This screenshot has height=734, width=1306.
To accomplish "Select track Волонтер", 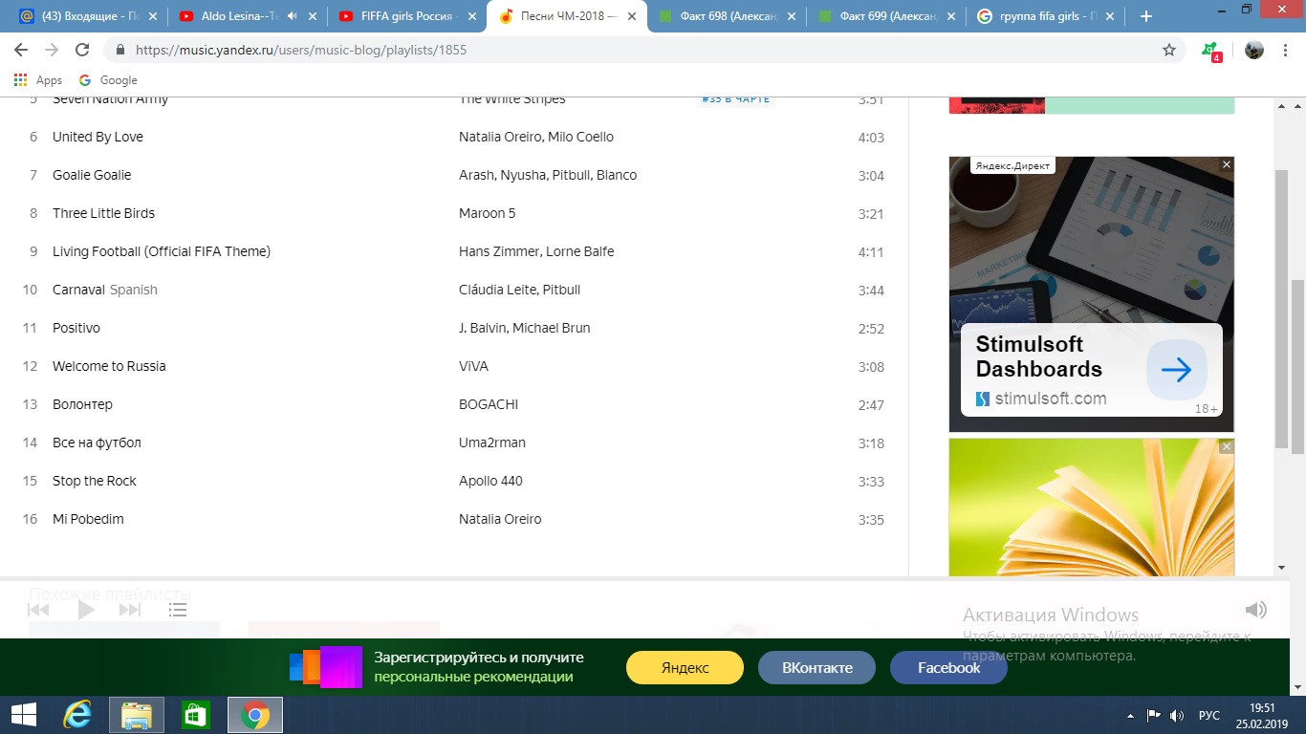I will pos(82,404).
